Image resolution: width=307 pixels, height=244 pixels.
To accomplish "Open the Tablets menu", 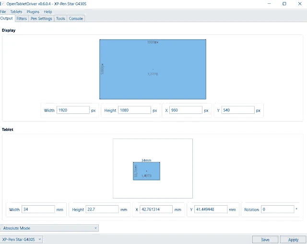I will [16, 11].
